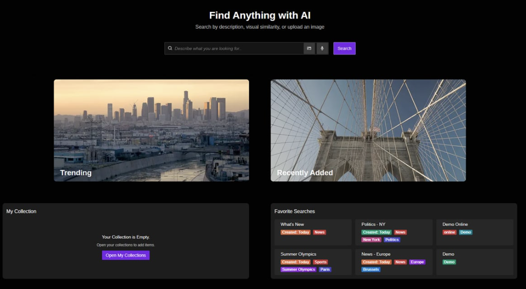
Task: Click the red online tag in Demo Online
Action: point(449,232)
